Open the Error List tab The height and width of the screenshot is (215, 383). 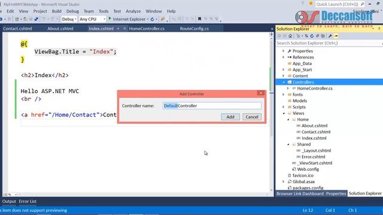(28, 201)
